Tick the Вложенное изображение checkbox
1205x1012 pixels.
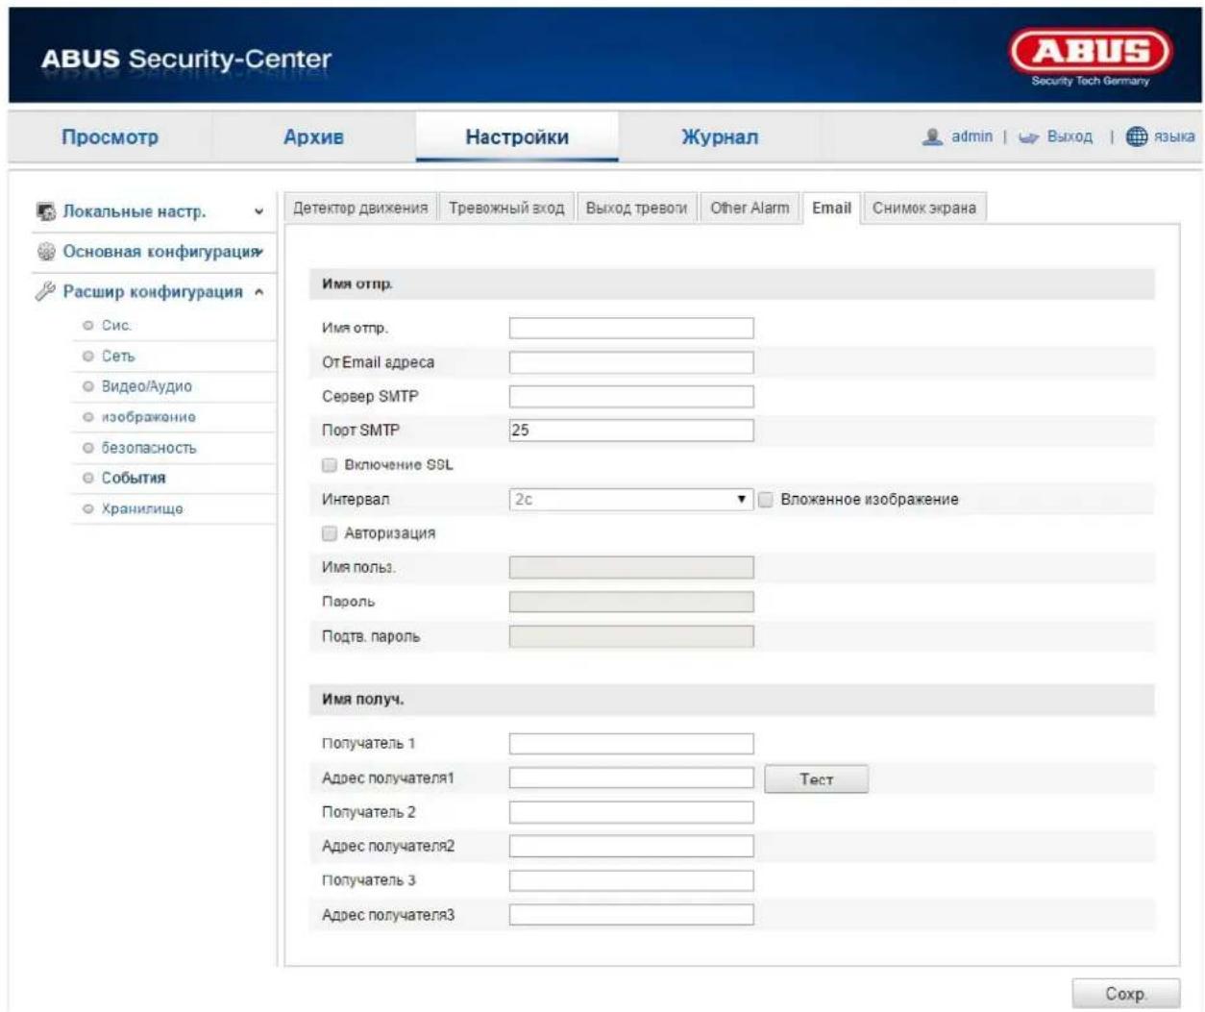[x=766, y=500]
